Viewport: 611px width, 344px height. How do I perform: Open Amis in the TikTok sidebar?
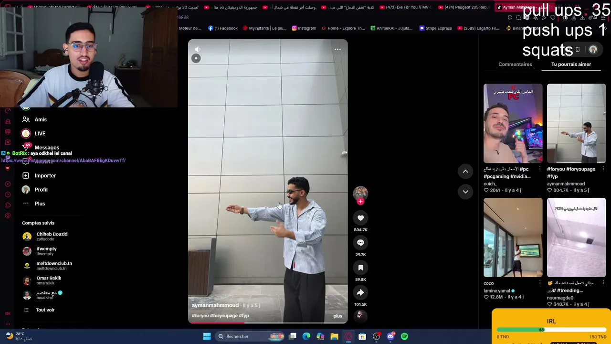[x=41, y=119]
